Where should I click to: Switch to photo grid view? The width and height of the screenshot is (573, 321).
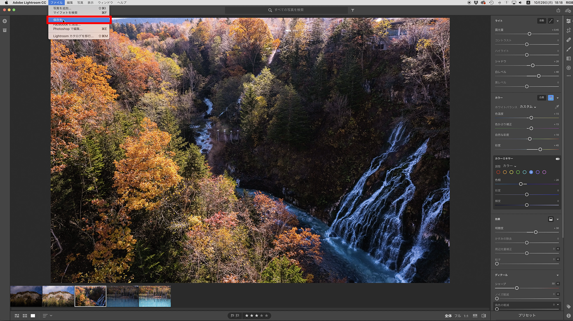[17, 316]
